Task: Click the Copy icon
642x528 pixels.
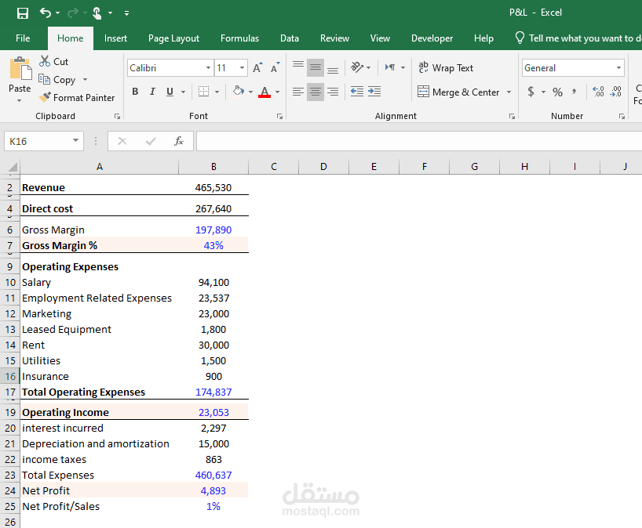Action: pos(44,79)
